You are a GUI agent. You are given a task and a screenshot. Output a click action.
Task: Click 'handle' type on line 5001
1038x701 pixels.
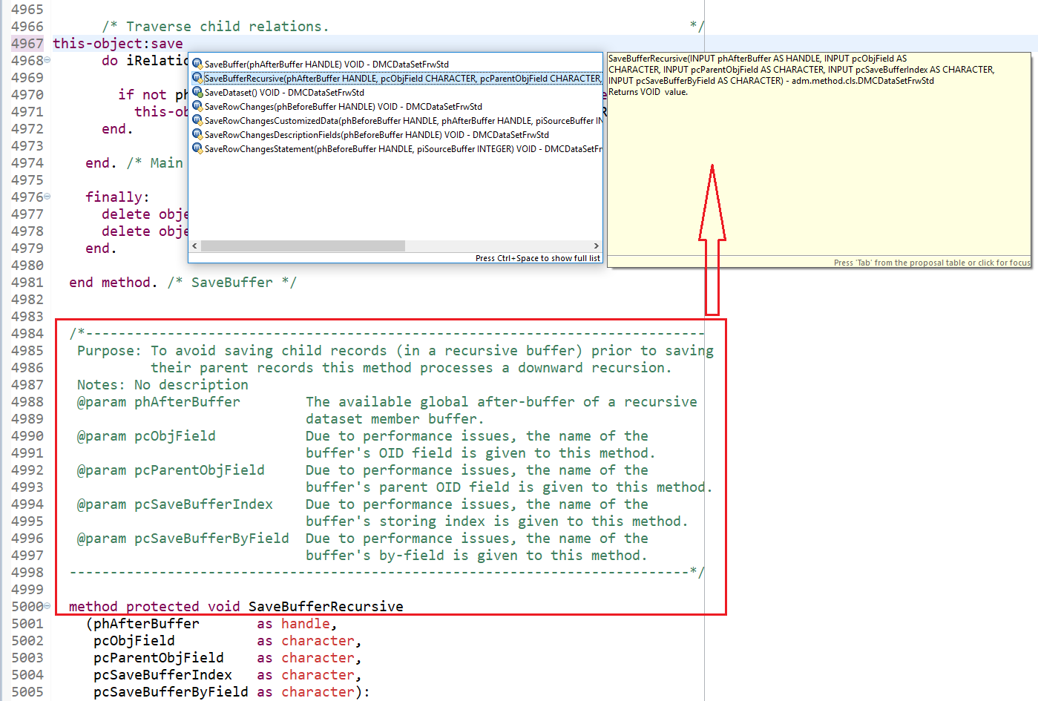pos(306,624)
